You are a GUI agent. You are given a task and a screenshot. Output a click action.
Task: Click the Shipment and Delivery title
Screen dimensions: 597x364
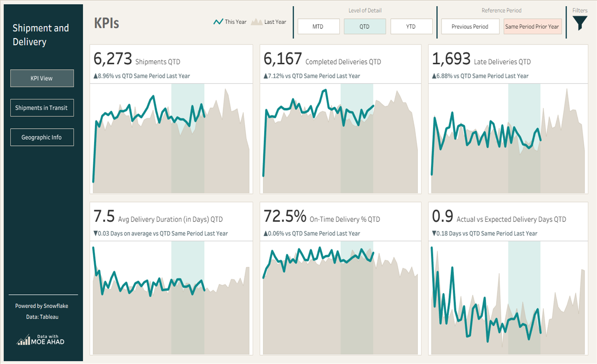(x=41, y=35)
